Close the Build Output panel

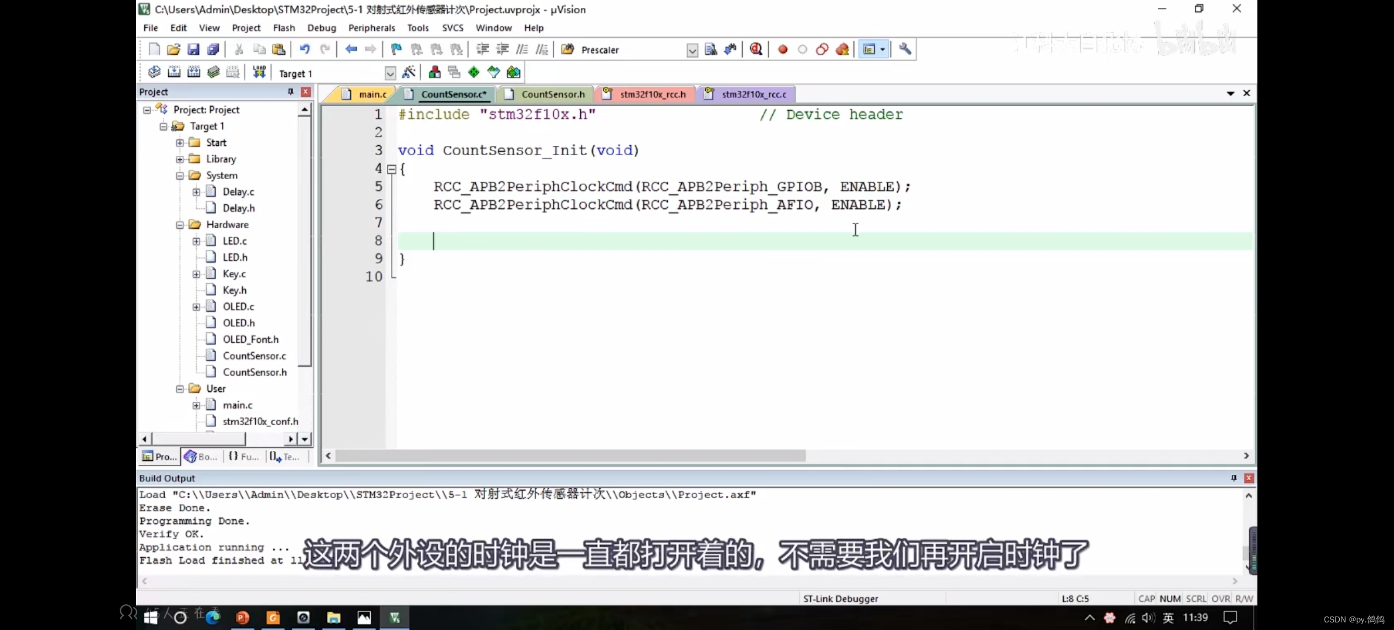tap(1249, 478)
